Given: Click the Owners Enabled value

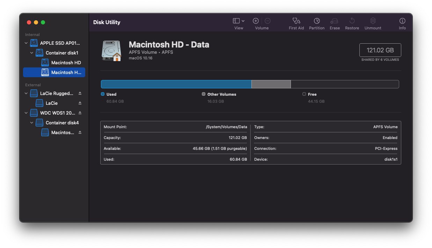Looking at the screenshot, I should pos(390,138).
